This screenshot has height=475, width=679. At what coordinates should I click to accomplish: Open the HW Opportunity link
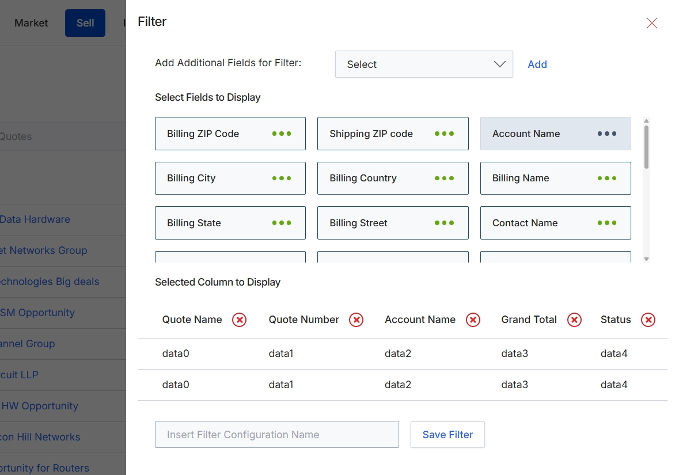pos(39,406)
